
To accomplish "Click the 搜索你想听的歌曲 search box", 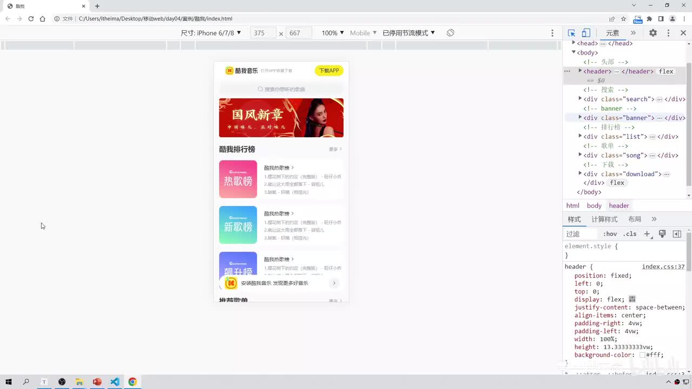I will tap(281, 89).
